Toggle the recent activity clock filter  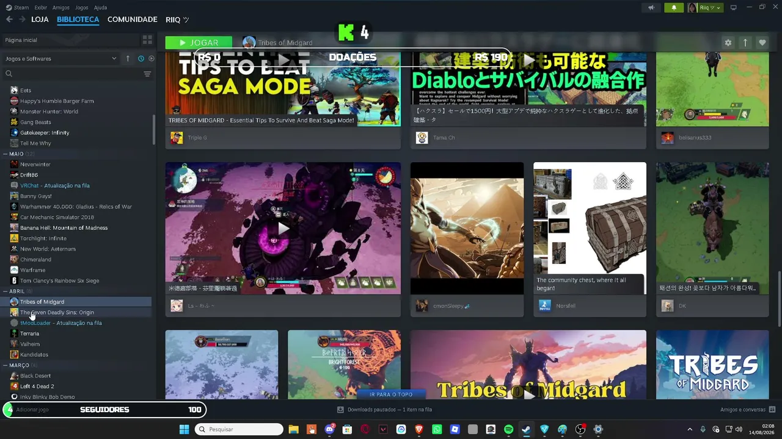pyautogui.click(x=141, y=59)
